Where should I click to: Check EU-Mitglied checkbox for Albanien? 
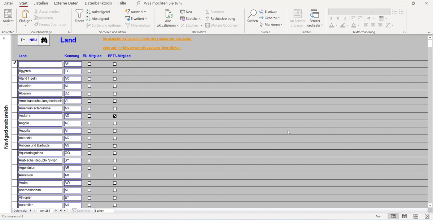pyautogui.click(x=89, y=87)
